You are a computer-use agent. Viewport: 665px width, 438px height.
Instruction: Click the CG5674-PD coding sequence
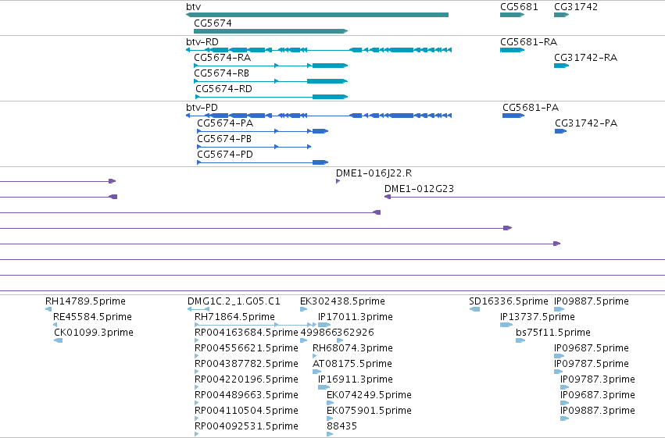click(x=263, y=162)
